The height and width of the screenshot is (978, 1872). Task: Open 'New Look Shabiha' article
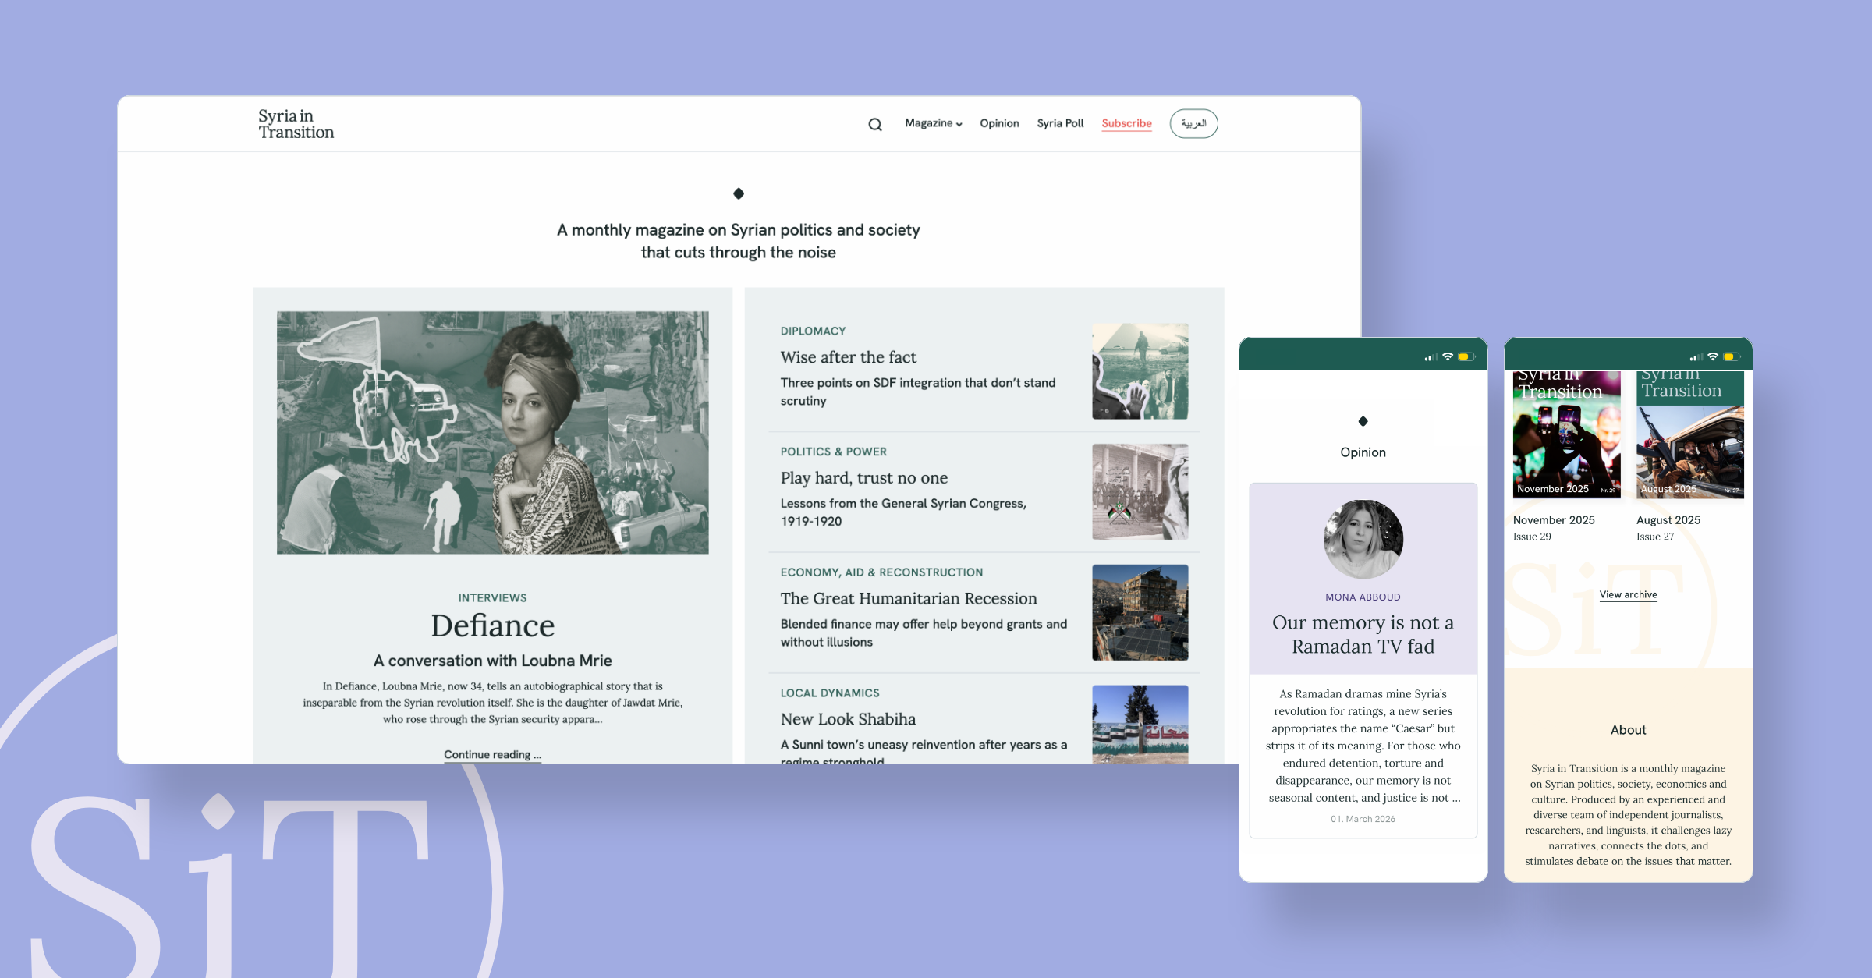click(x=848, y=719)
